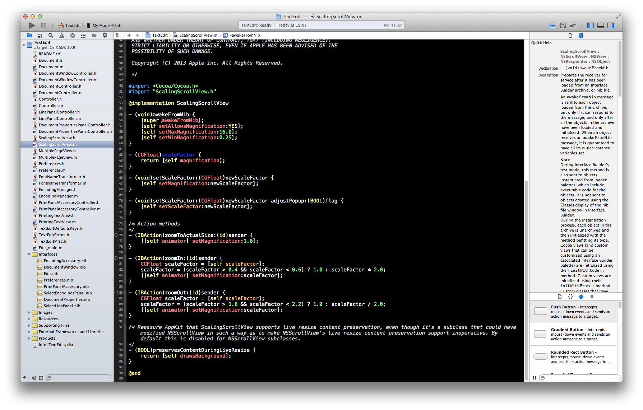Viewport: 643px width, 410px height.
Task: Toggle the Debug area visibility
Action: [x=601, y=25]
